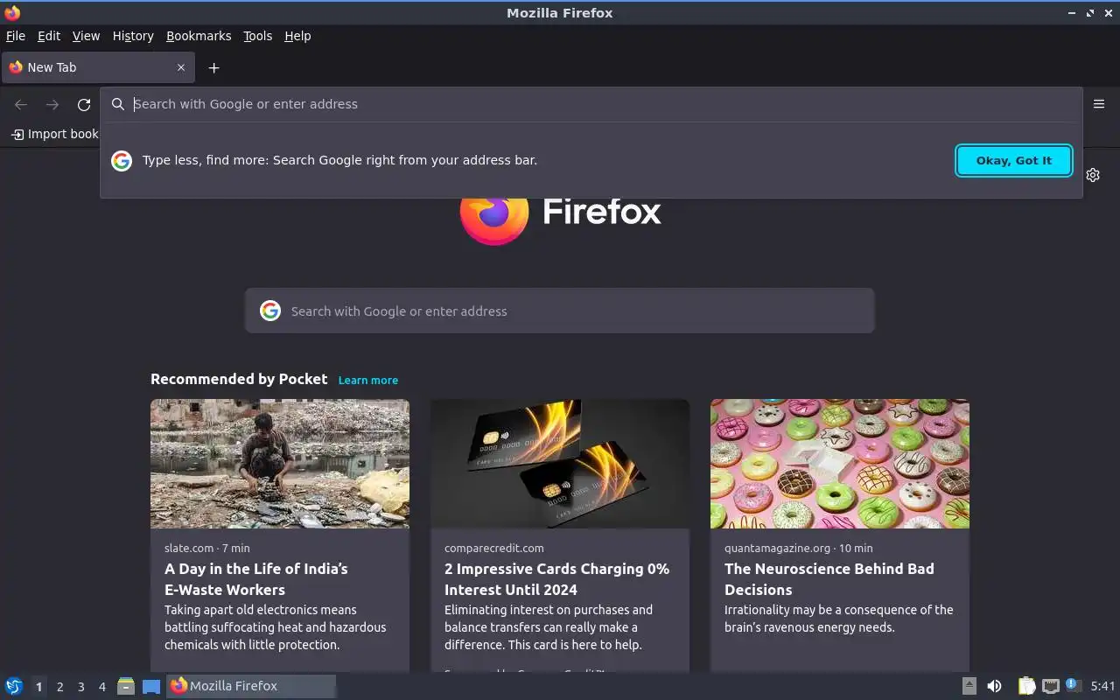Click Recommended by Pocket heading

pyautogui.click(x=239, y=379)
